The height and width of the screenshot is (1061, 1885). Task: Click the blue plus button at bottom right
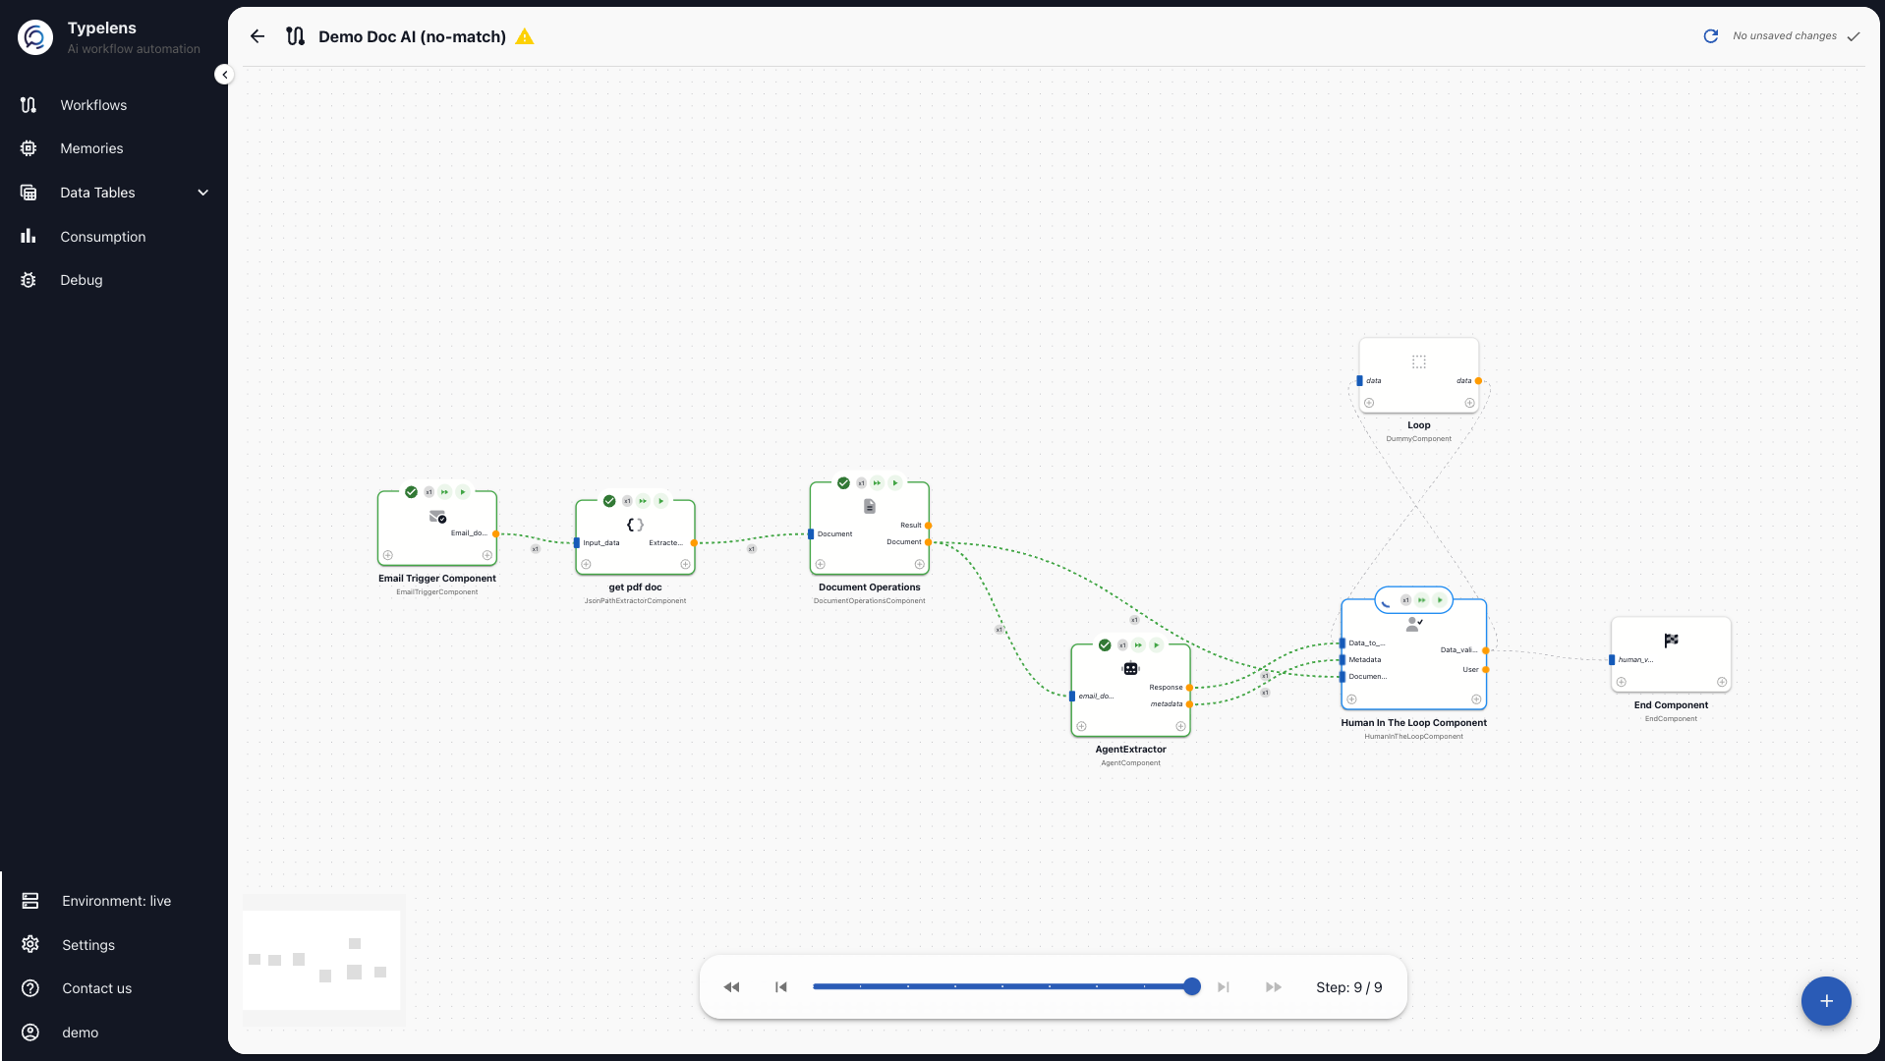(1825, 1001)
